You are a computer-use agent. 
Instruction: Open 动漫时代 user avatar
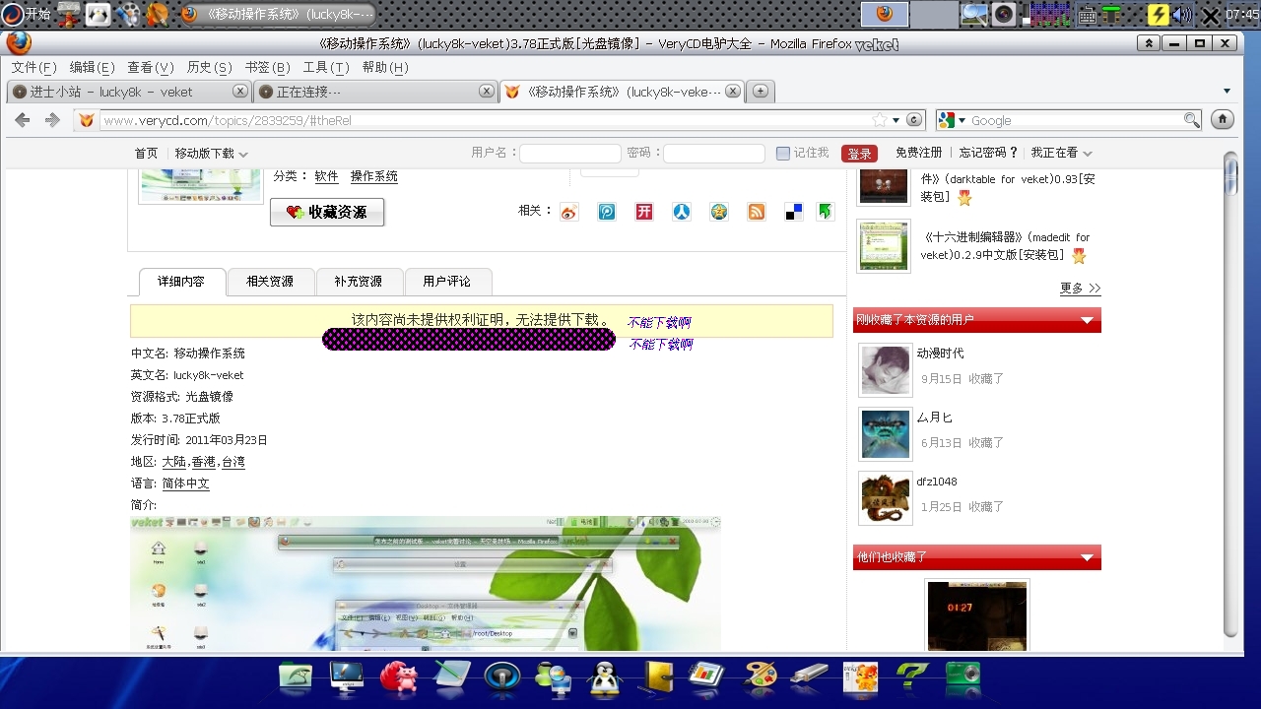pyautogui.click(x=886, y=370)
